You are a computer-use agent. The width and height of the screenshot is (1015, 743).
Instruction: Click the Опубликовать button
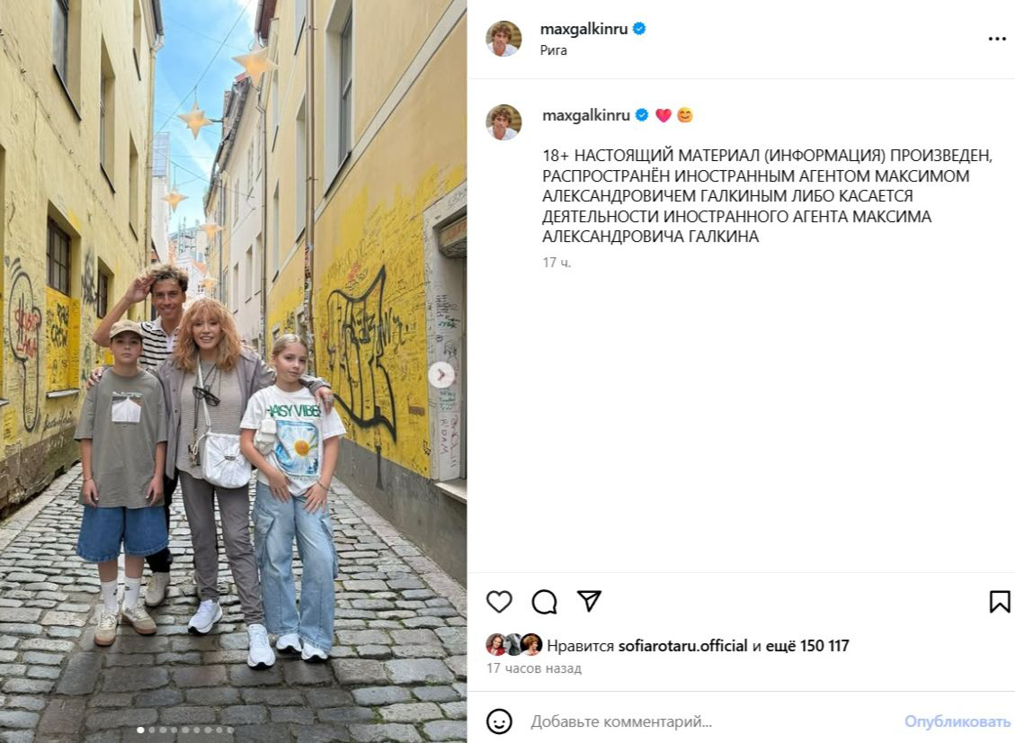(x=957, y=721)
